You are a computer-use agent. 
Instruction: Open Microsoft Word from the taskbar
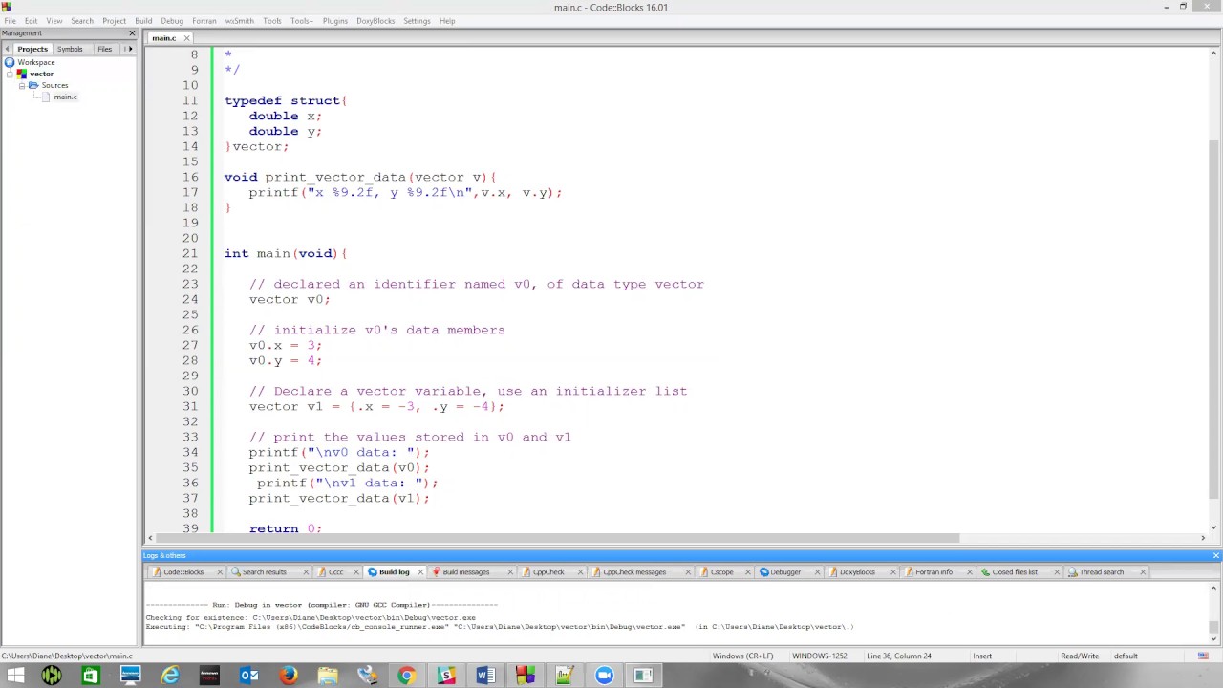(x=485, y=676)
